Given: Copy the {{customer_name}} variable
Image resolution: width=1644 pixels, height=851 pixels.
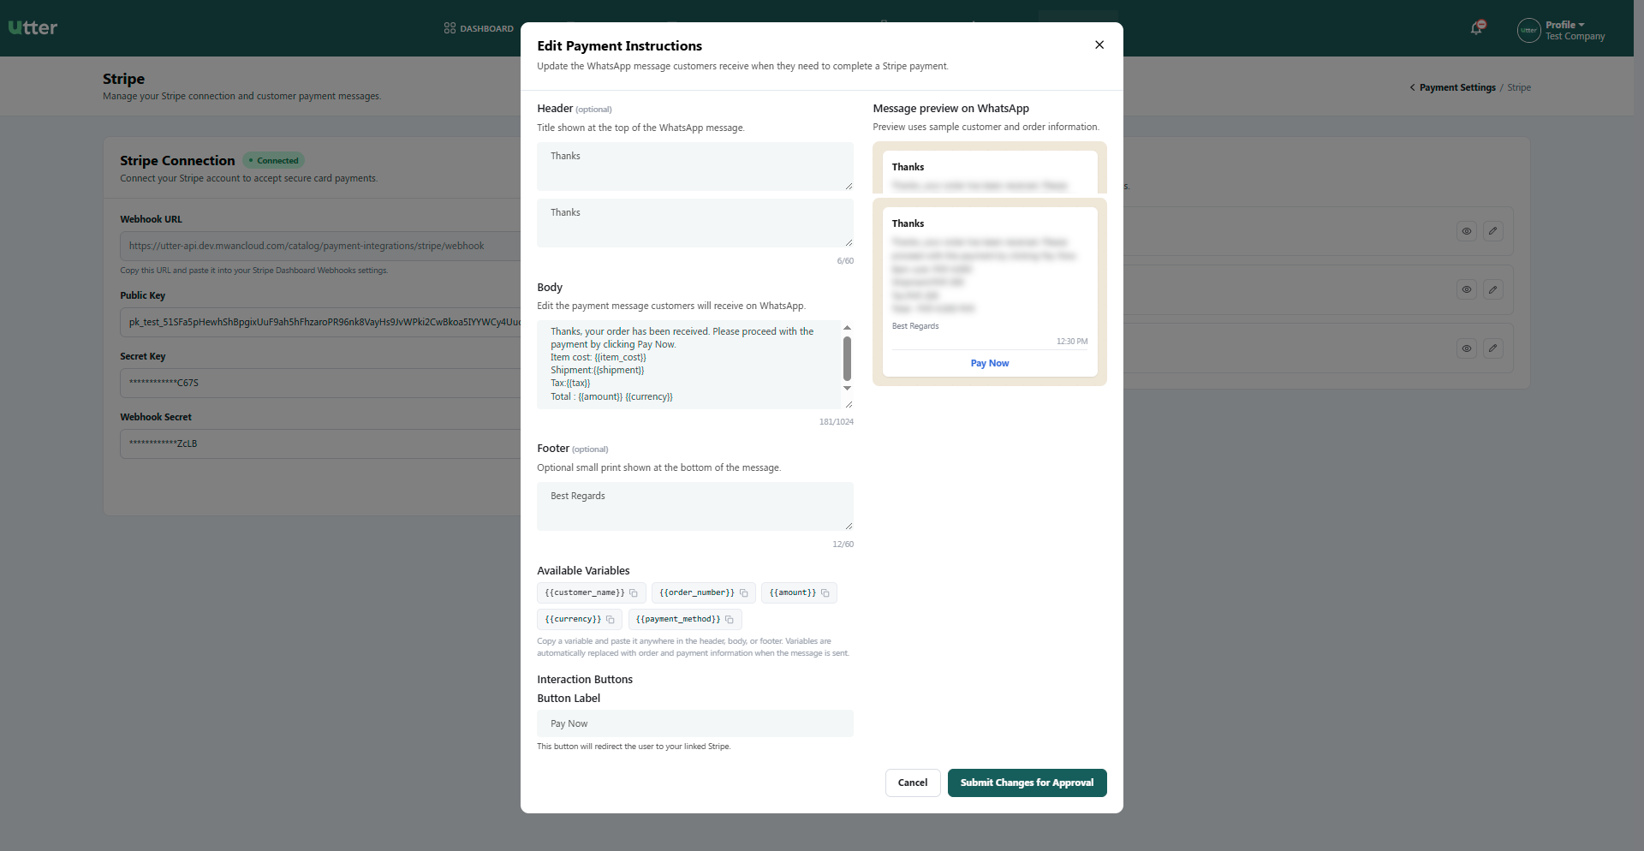Looking at the screenshot, I should pos(634,593).
